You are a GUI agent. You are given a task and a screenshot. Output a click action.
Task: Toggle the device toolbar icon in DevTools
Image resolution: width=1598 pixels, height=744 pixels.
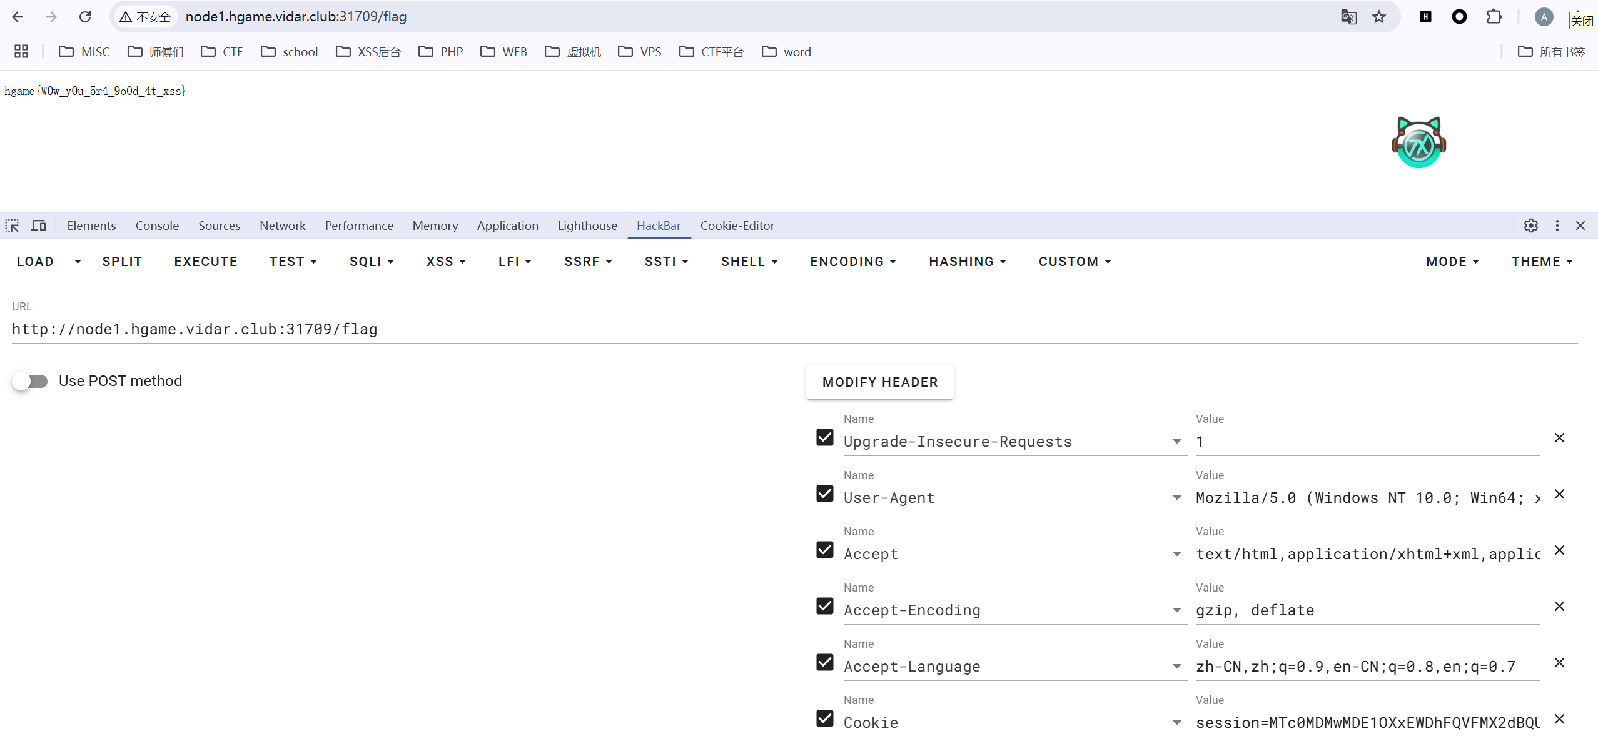point(39,226)
